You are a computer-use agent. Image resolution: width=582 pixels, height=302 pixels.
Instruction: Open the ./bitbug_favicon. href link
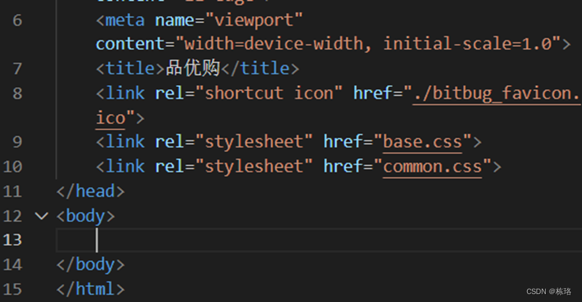(497, 93)
